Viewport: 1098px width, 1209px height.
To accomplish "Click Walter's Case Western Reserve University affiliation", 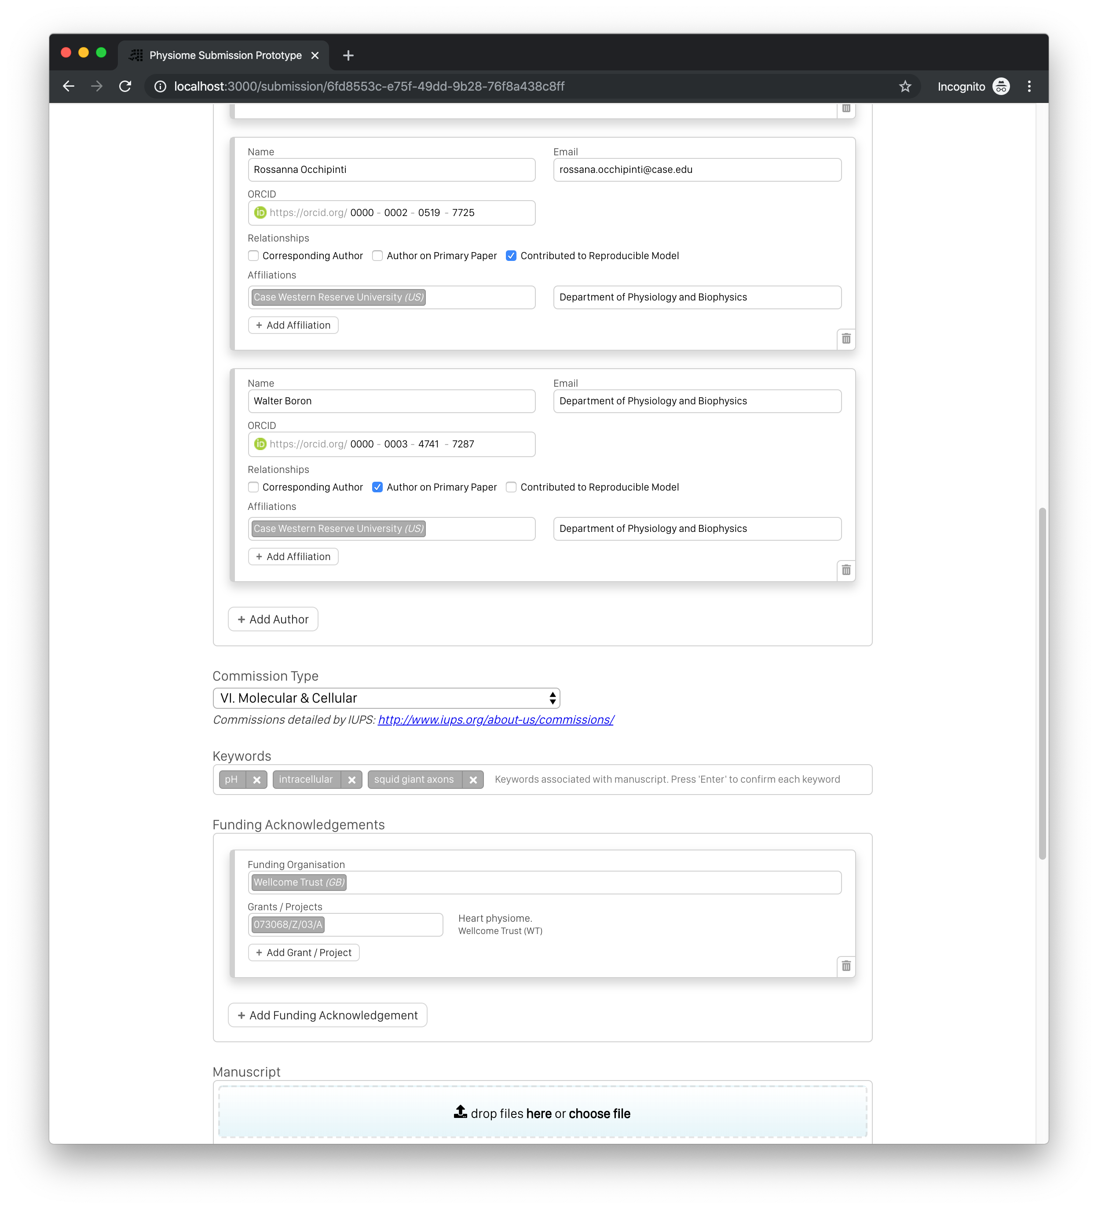I will tap(338, 529).
